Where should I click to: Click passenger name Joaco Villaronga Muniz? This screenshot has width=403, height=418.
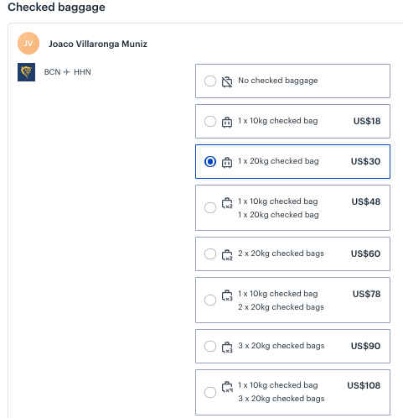point(98,44)
